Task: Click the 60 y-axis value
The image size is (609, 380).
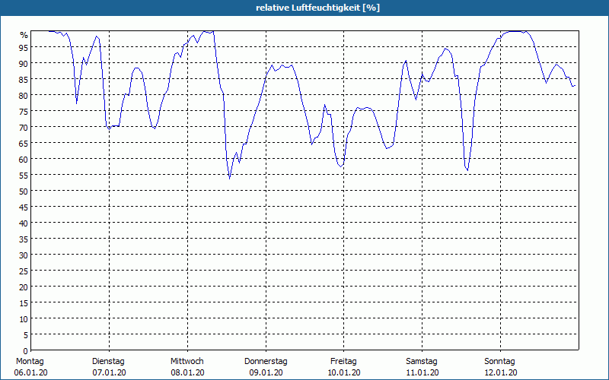Action: point(24,160)
